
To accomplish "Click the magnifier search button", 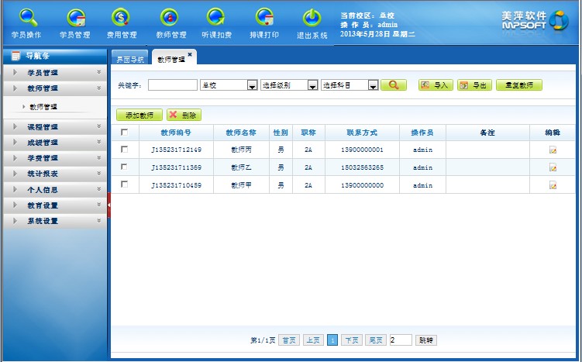I will 394,85.
